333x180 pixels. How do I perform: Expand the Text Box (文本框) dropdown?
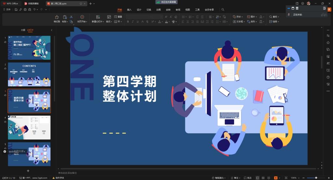[239, 22]
